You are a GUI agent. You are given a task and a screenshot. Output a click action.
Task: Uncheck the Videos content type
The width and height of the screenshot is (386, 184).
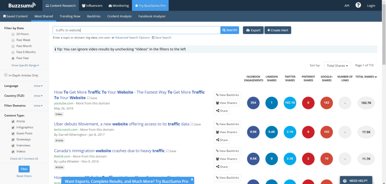13,152
